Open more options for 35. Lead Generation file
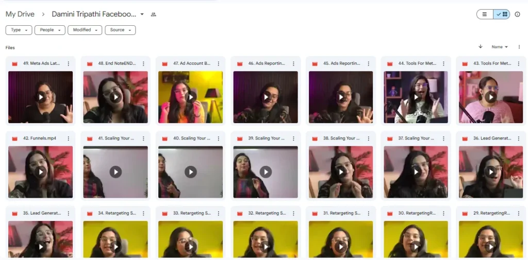 click(69, 214)
